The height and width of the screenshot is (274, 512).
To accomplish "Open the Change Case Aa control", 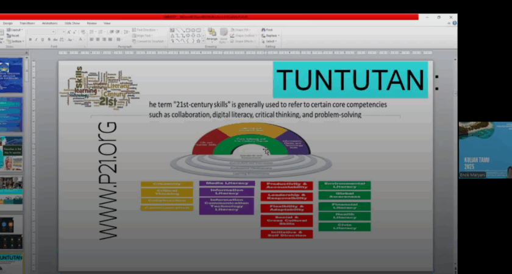I will 71,39.
